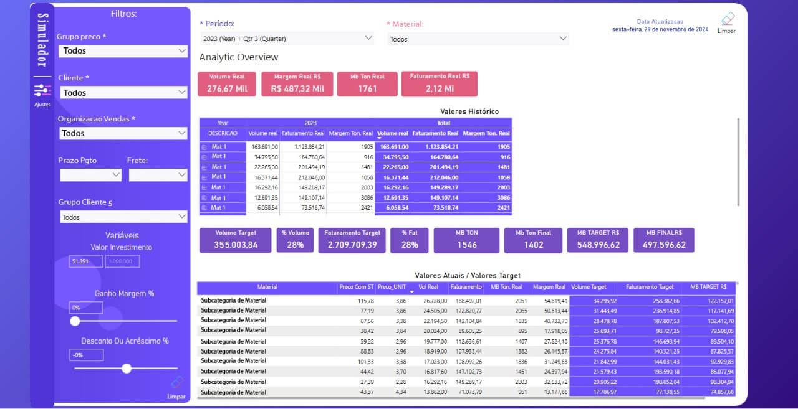Expand the Mat 1 row with volume 12.691,35

[x=204, y=197]
